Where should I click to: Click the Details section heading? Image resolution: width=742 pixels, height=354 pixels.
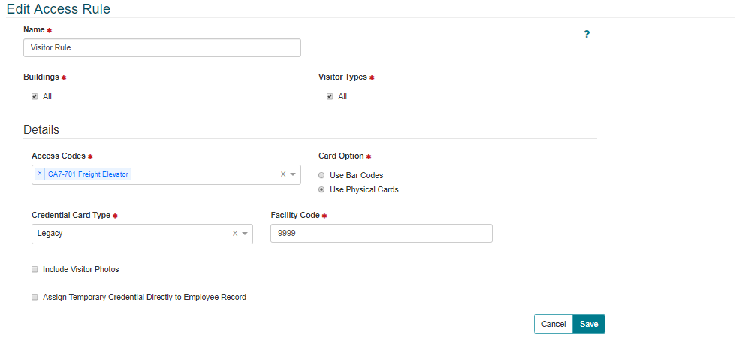(41, 129)
